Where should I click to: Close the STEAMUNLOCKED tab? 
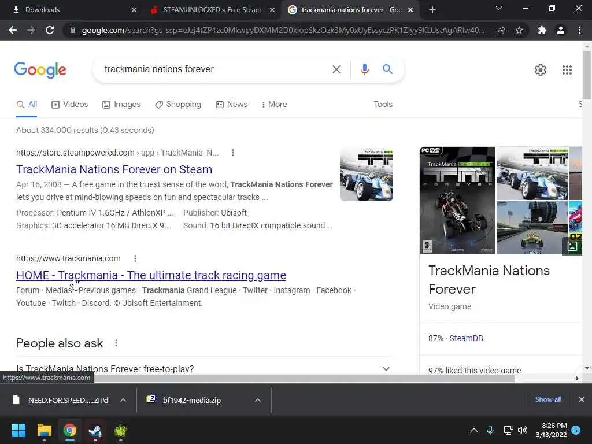[272, 10]
